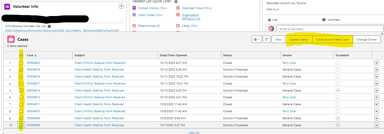This screenshot has height=134, width=384.
Task: Uncheck the box for case 00004614
Action: coord(21,91)
